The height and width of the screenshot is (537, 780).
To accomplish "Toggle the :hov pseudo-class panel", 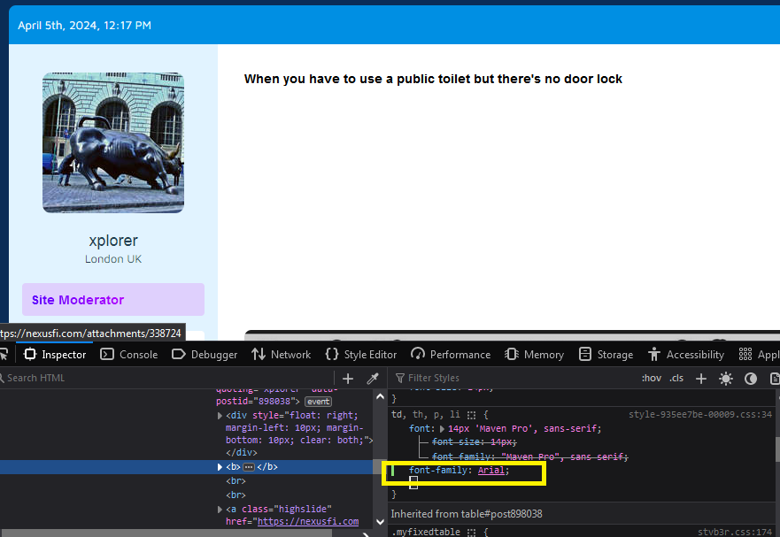I will point(651,378).
